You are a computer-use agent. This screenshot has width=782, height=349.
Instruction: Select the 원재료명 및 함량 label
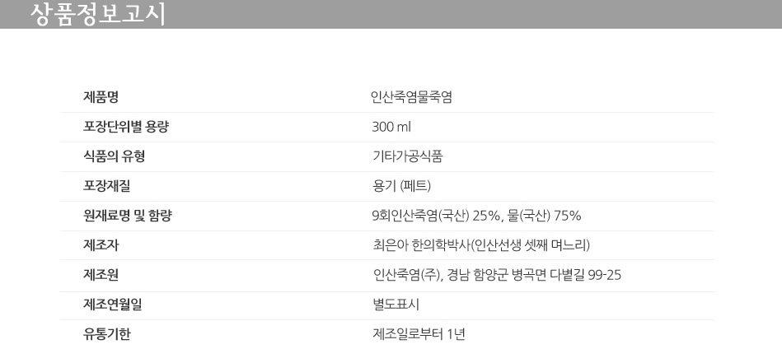(x=128, y=216)
